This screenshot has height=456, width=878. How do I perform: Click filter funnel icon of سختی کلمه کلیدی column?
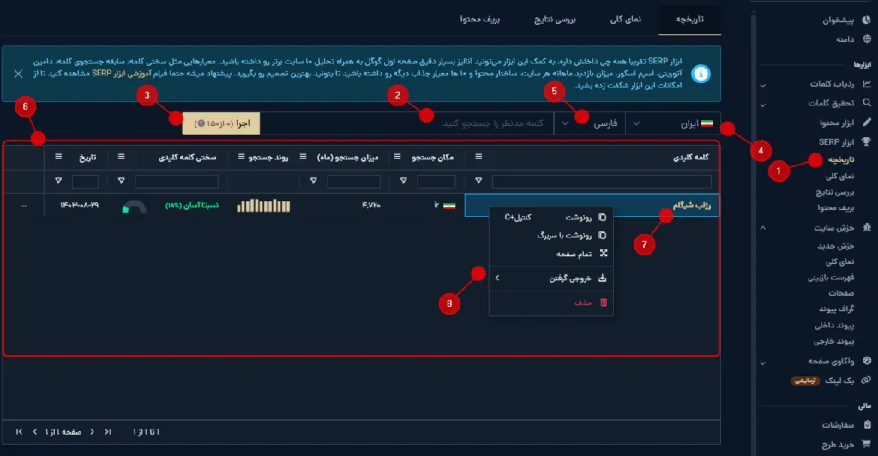click(122, 181)
